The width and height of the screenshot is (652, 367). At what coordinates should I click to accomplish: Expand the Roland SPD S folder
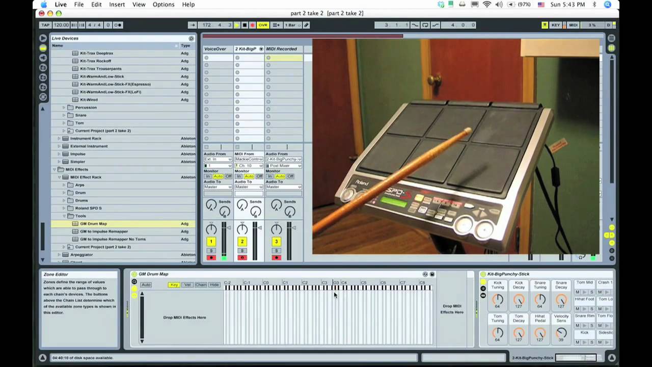[x=64, y=208]
